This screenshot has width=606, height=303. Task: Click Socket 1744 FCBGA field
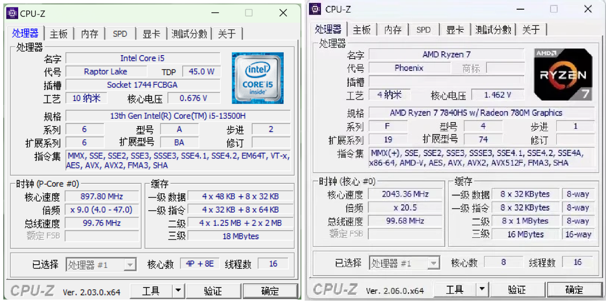143,85
